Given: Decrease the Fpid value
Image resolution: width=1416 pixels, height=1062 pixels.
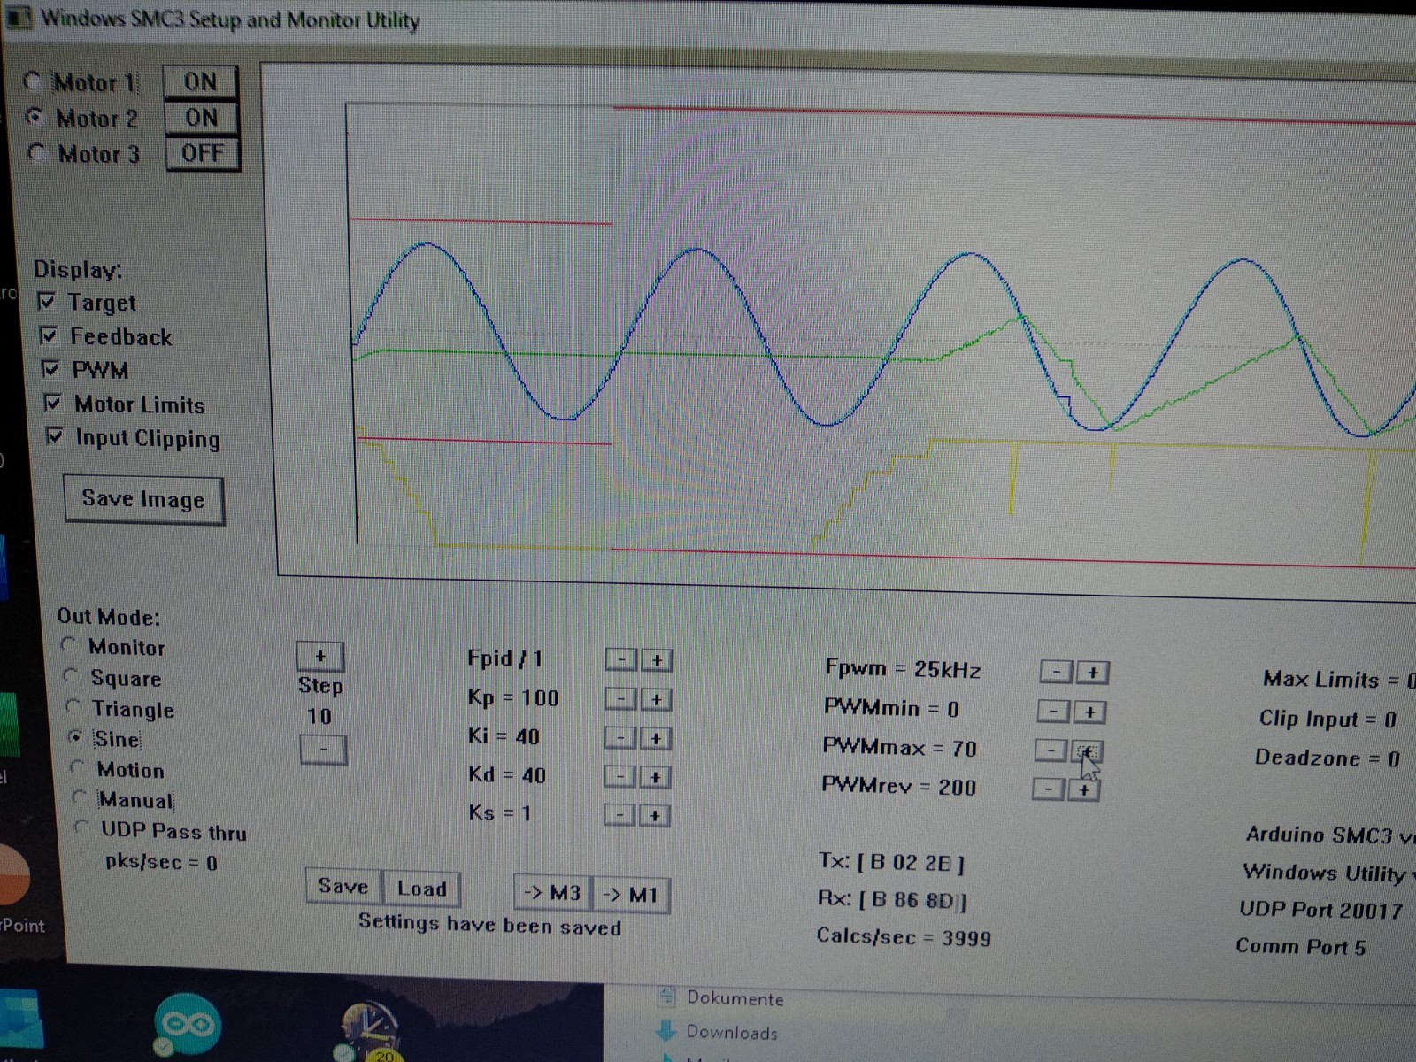Looking at the screenshot, I should click(621, 660).
